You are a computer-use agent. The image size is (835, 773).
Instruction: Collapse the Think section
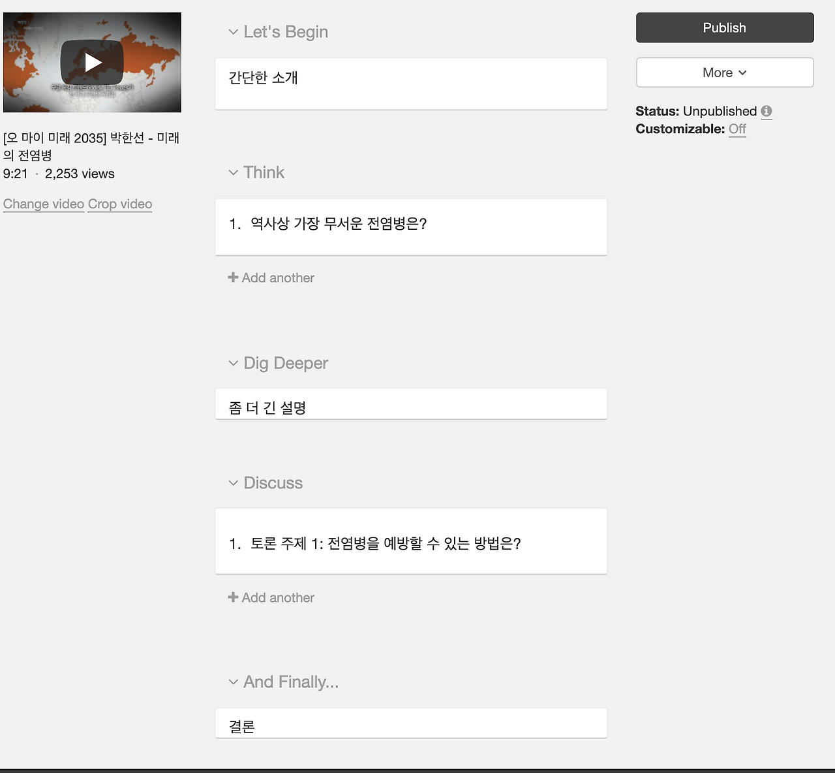[234, 172]
